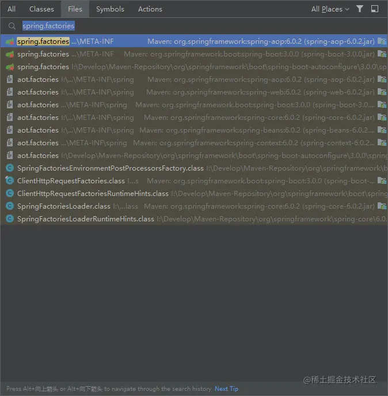The image size is (388, 396).
Task: Click file icon of spring-web aot.factories row
Action: point(10,92)
